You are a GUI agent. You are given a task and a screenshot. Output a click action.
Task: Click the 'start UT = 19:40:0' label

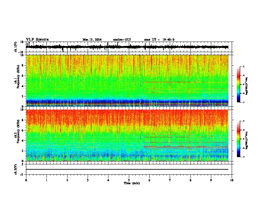(x=159, y=40)
